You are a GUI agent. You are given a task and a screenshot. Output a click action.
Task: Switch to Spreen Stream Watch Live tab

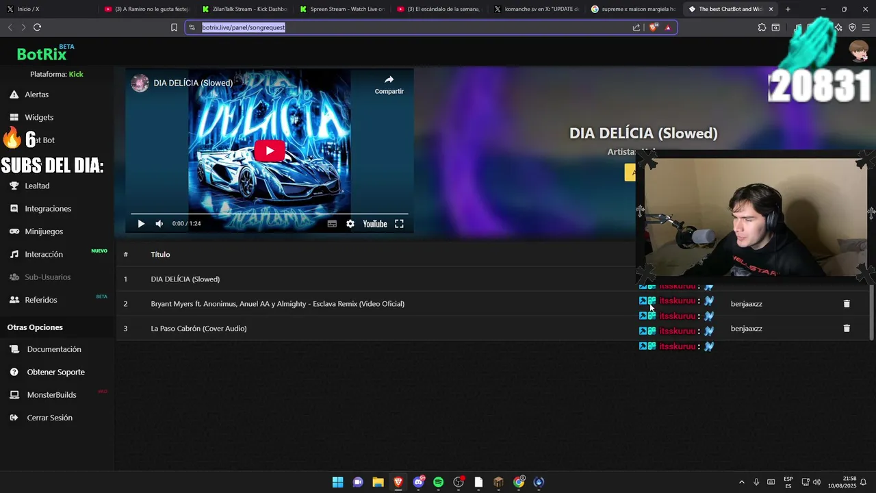pyautogui.click(x=344, y=10)
